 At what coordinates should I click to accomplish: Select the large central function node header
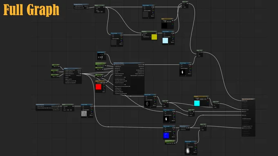tap(129, 63)
